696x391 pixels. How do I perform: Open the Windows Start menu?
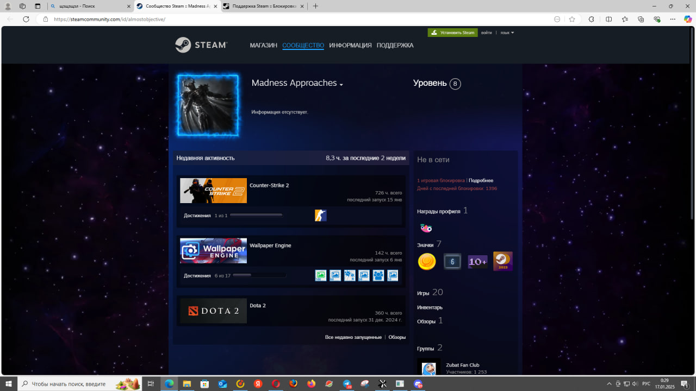point(9,384)
